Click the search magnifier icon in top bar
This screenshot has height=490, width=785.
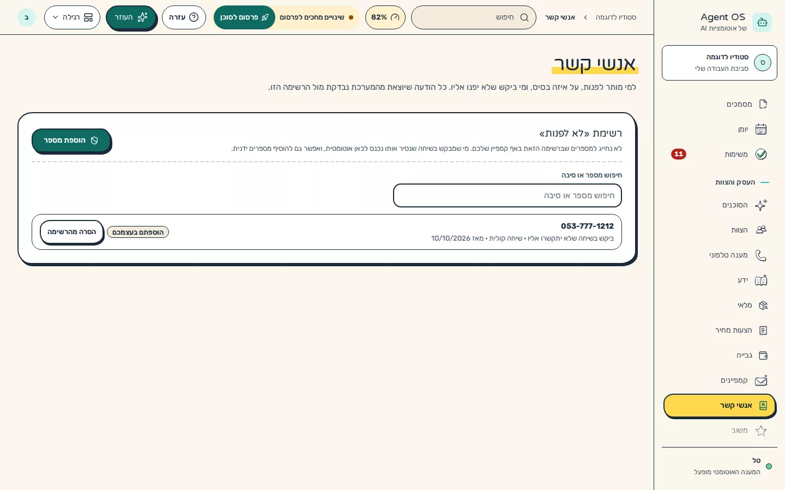coord(524,17)
